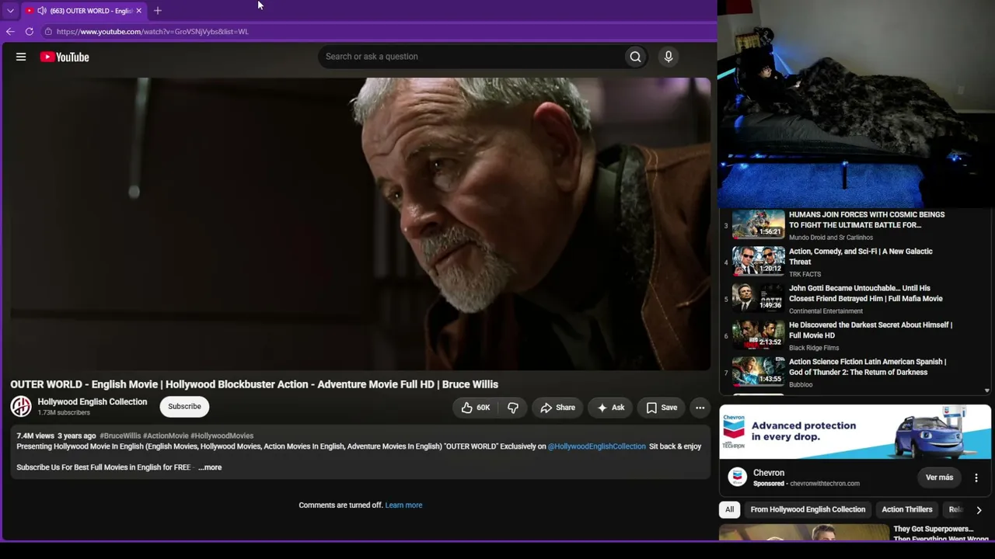
Task: Click the playlist scrollbar down arrow
Action: (x=987, y=391)
